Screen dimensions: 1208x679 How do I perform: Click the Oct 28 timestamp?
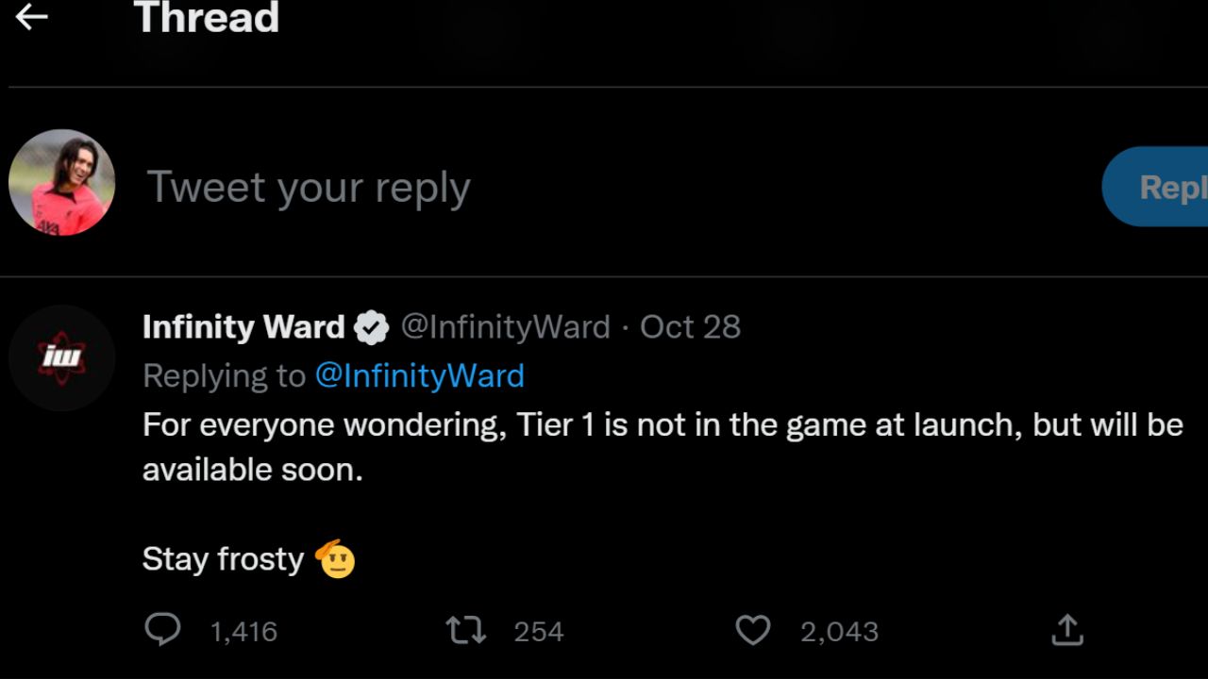point(690,327)
